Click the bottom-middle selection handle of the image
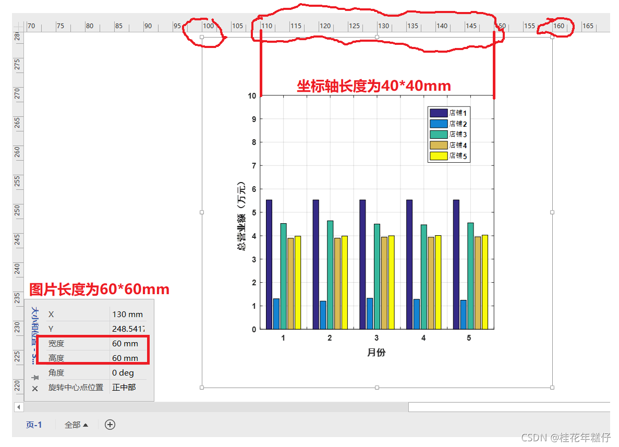This screenshot has width=619, height=447. (377, 388)
